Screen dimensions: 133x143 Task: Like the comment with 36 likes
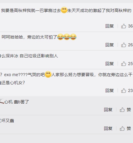coord(123,26)
